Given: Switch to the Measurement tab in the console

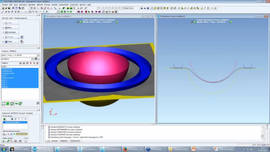Looking at the screenshot, I should click(75, 141).
